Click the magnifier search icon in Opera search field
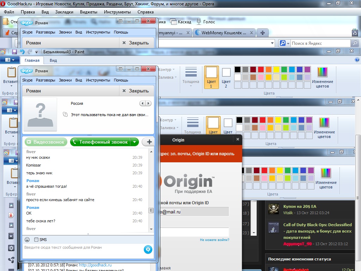The image size is (361, 271). 355,43
